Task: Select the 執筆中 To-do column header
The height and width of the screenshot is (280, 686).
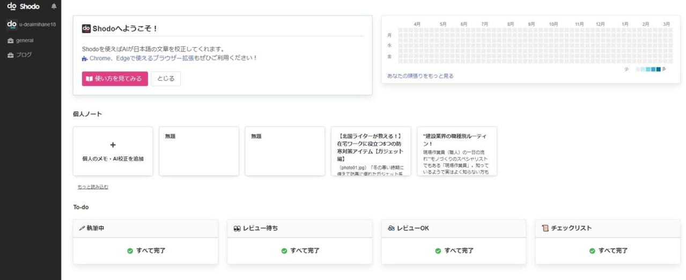Action: point(146,228)
